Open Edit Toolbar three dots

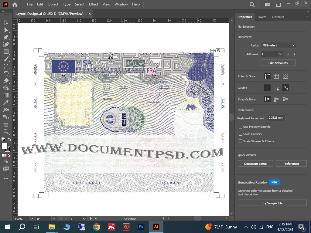click(x=6, y=178)
